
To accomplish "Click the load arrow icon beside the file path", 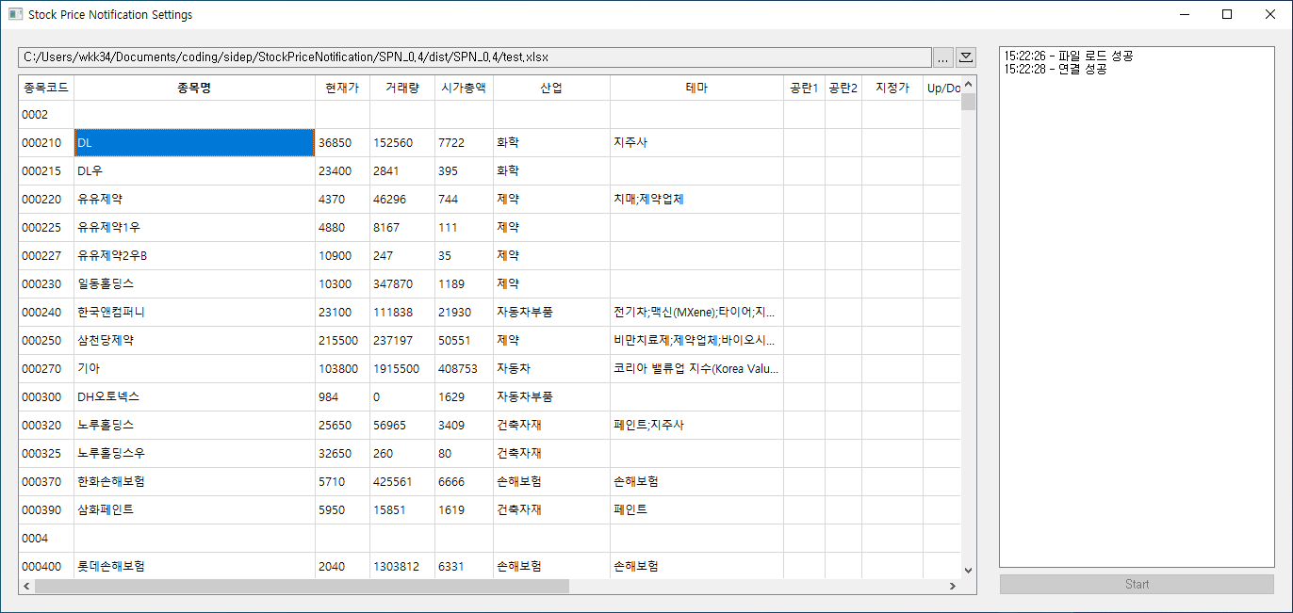I will (966, 57).
